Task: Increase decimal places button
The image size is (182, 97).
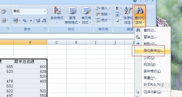Action: click(38, 21)
